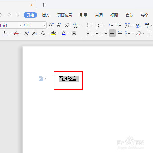Apply yellow text highlight color
Image resolution: width=153 pixels, height=153 pixels.
click(x=53, y=33)
